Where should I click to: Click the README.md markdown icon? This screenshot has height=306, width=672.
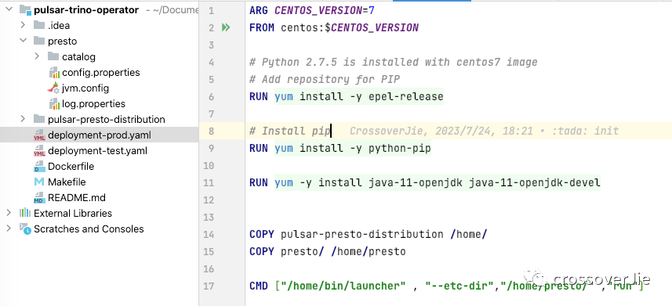coord(39,198)
